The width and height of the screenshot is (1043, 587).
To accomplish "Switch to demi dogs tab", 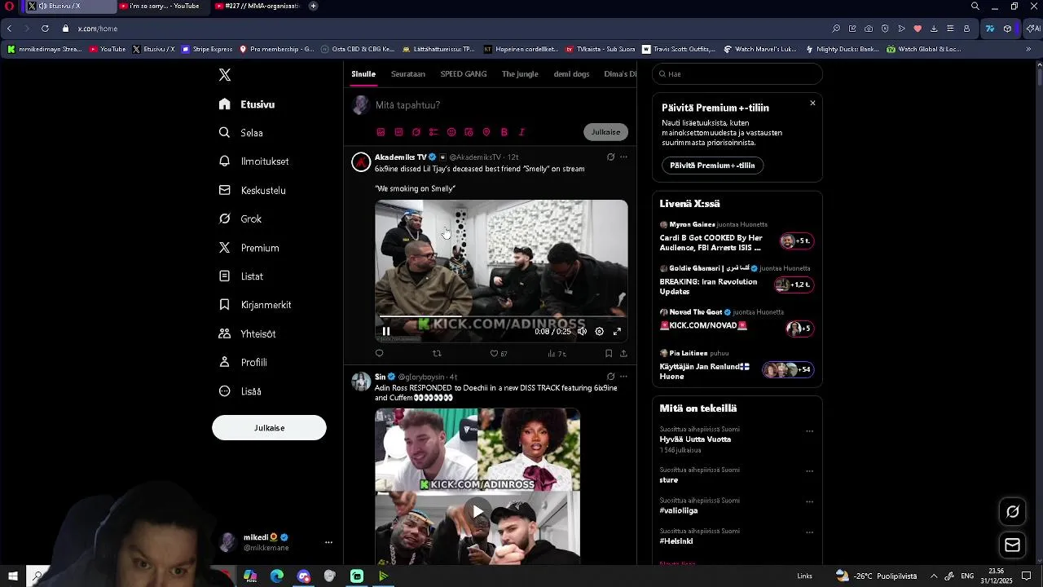I will coord(571,74).
